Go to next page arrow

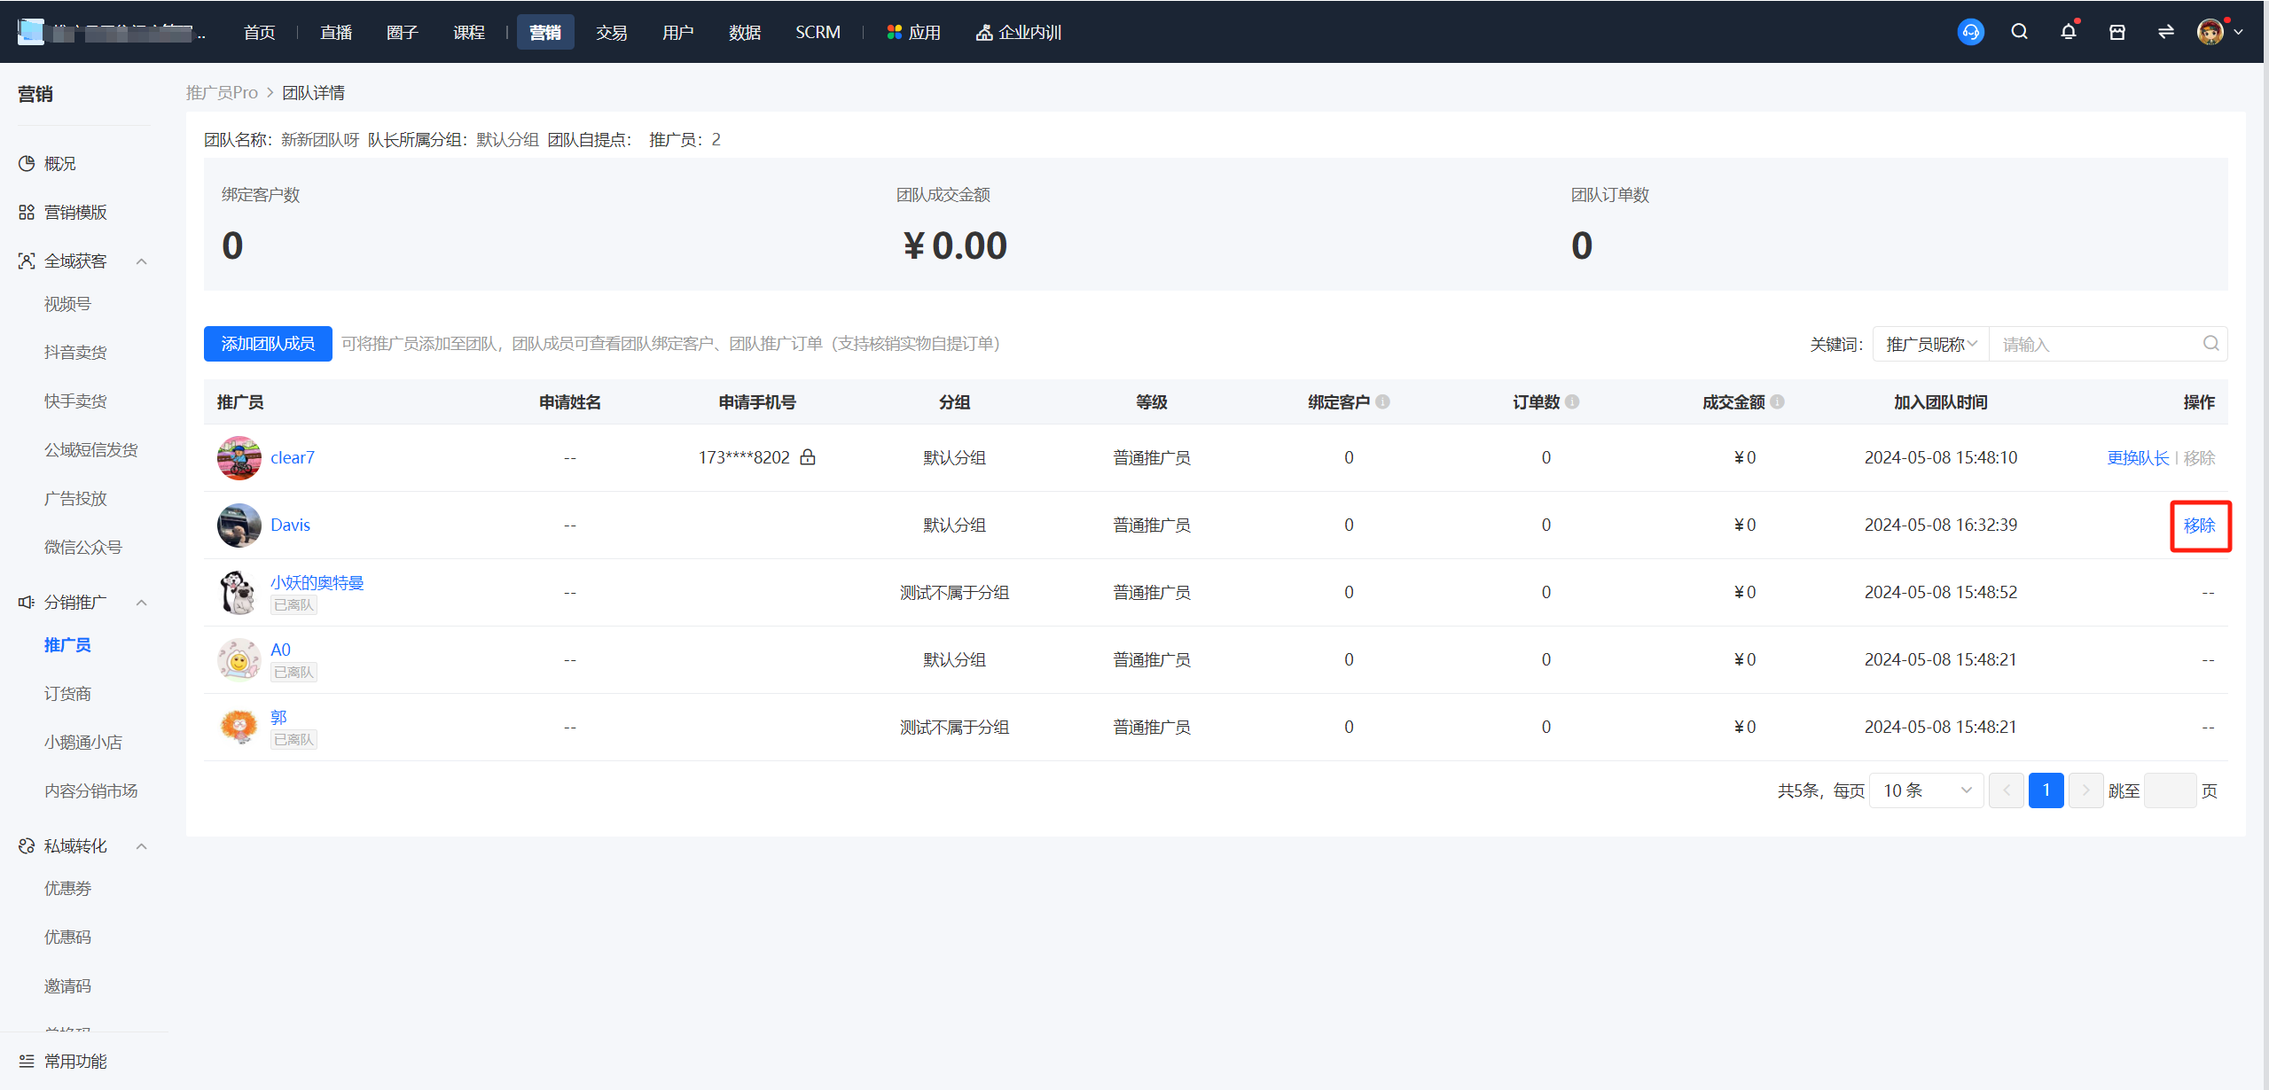[x=2085, y=790]
